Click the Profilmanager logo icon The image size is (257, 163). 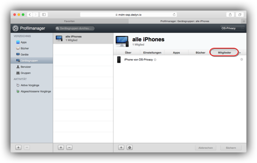click(15, 28)
